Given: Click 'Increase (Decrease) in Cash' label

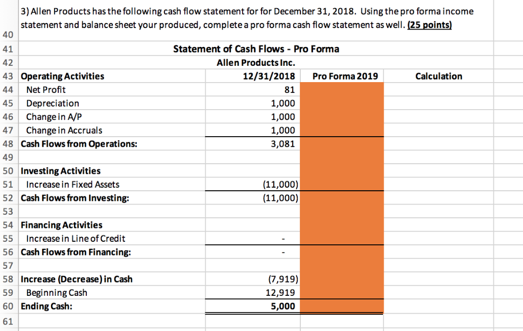Looking at the screenshot, I should [x=77, y=279].
